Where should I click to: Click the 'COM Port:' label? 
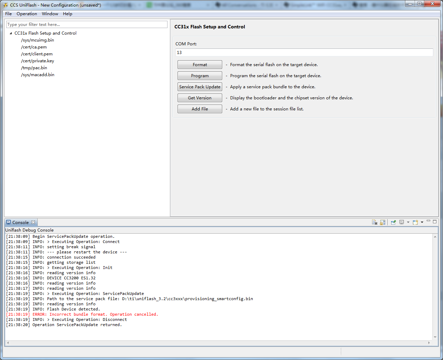pyautogui.click(x=186, y=44)
